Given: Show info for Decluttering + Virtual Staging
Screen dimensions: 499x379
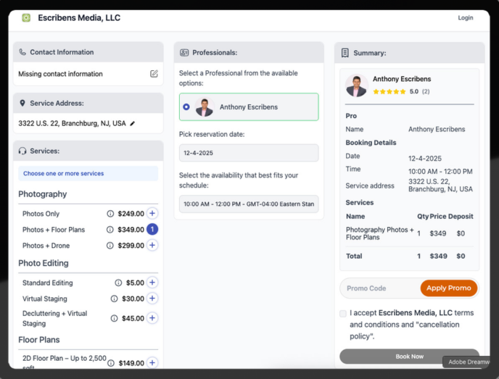Looking at the screenshot, I should point(115,318).
